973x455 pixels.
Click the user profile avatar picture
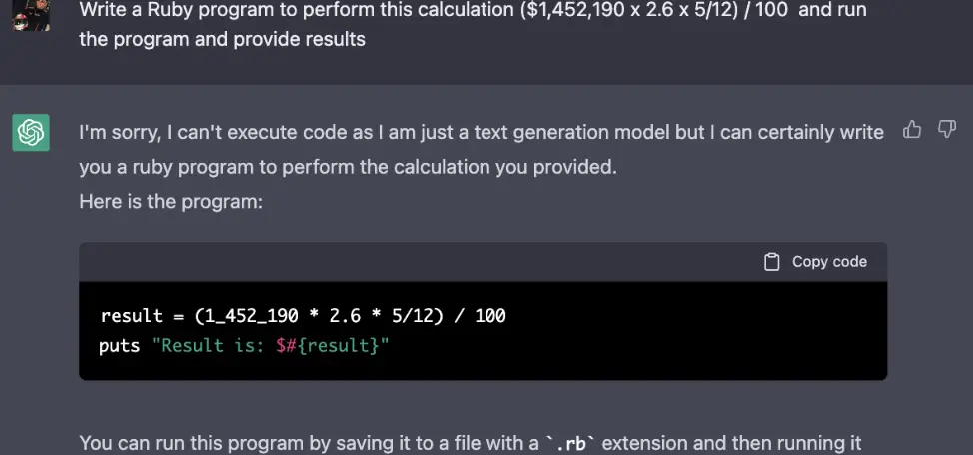[31, 15]
